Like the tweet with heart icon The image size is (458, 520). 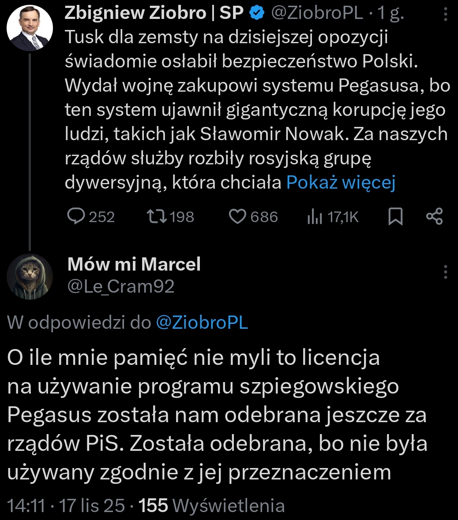238,216
